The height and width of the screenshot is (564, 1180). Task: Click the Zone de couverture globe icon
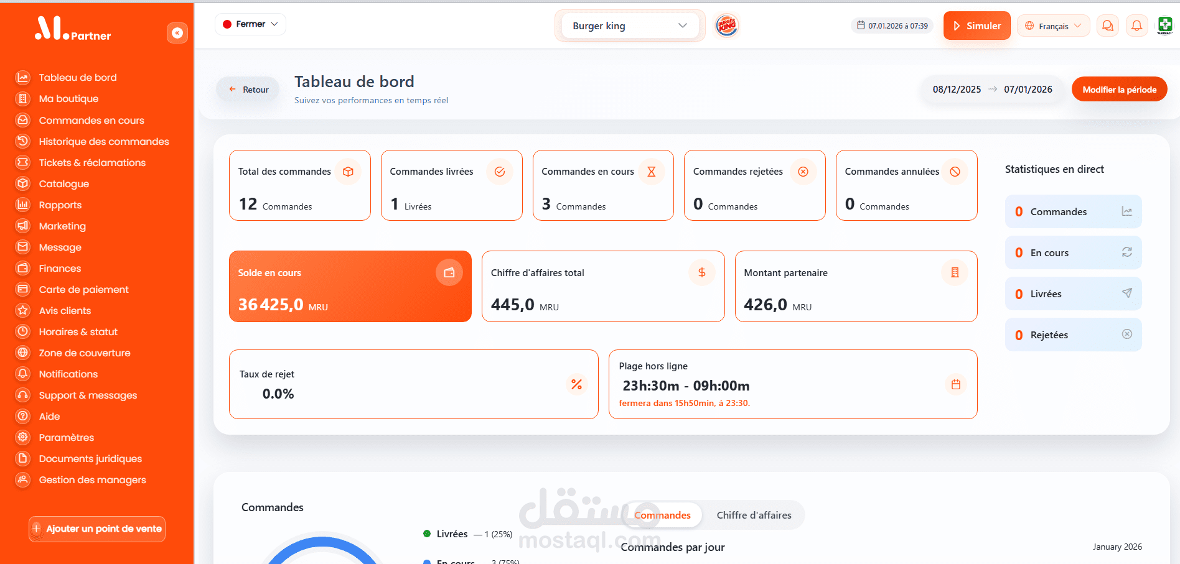click(x=23, y=353)
